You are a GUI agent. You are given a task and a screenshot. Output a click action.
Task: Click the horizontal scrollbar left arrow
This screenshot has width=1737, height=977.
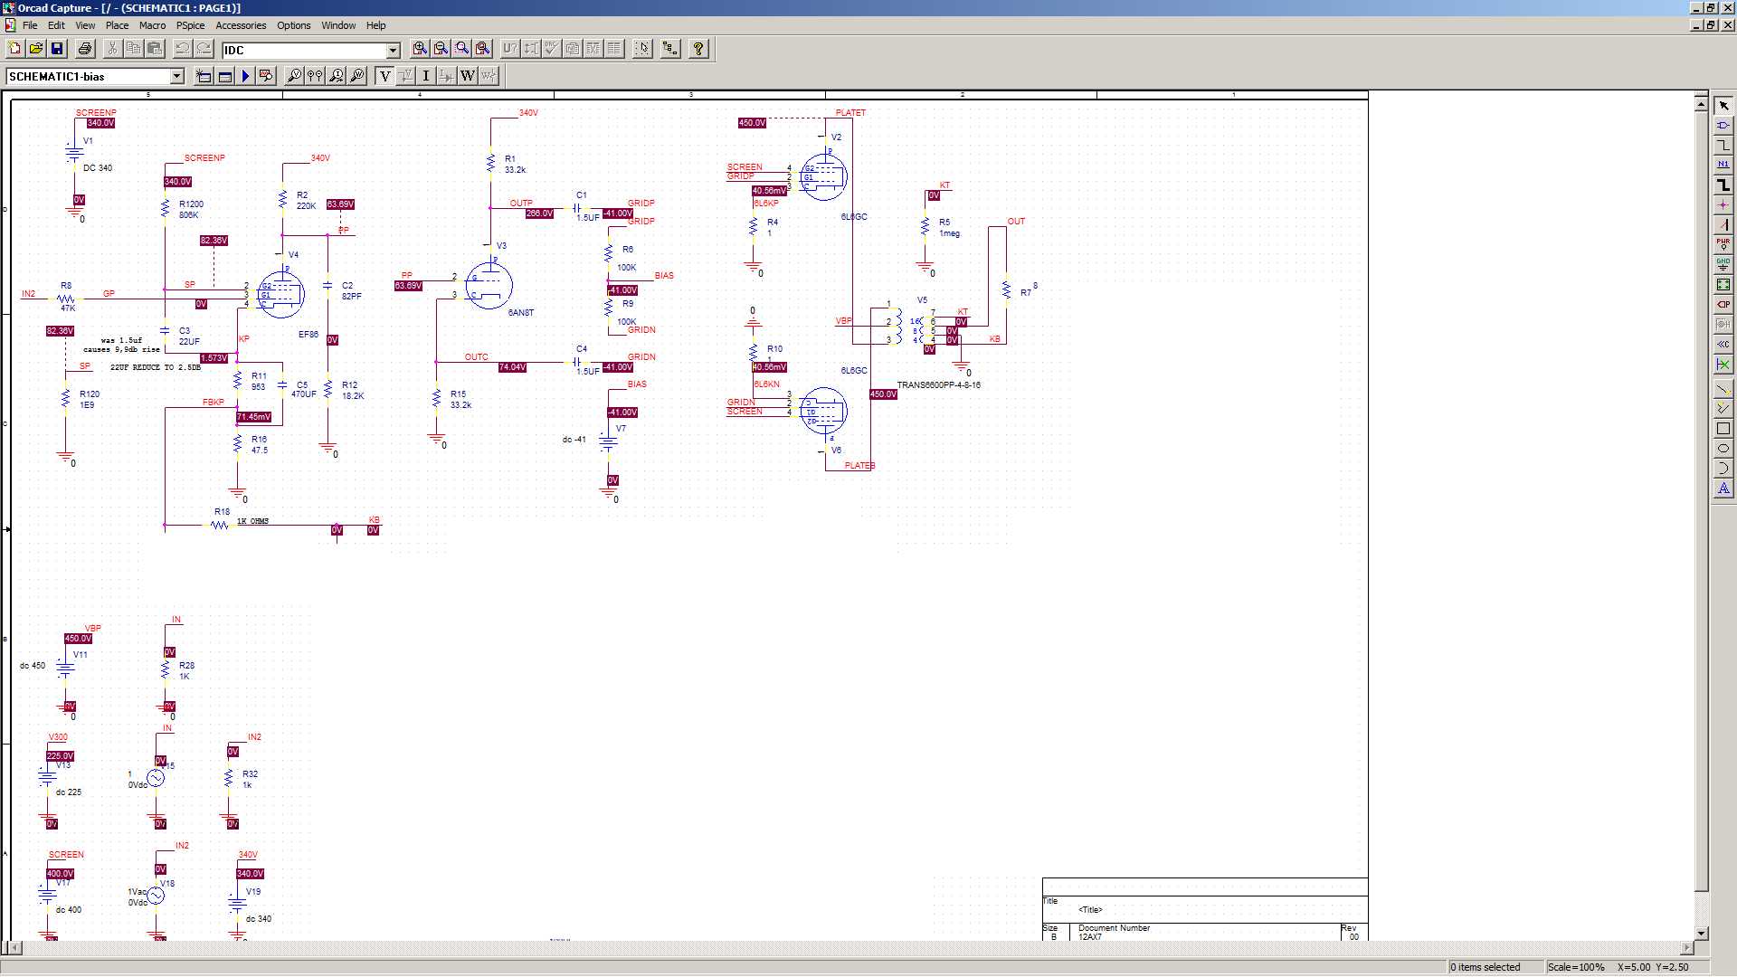14,947
